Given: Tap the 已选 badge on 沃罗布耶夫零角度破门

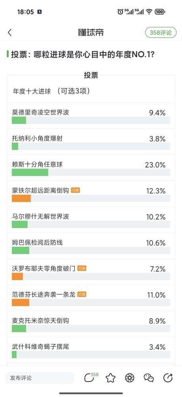Looking at the screenshot, I should coord(82,268).
